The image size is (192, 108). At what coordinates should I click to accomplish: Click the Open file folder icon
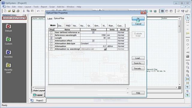pyautogui.click(x=9, y=11)
